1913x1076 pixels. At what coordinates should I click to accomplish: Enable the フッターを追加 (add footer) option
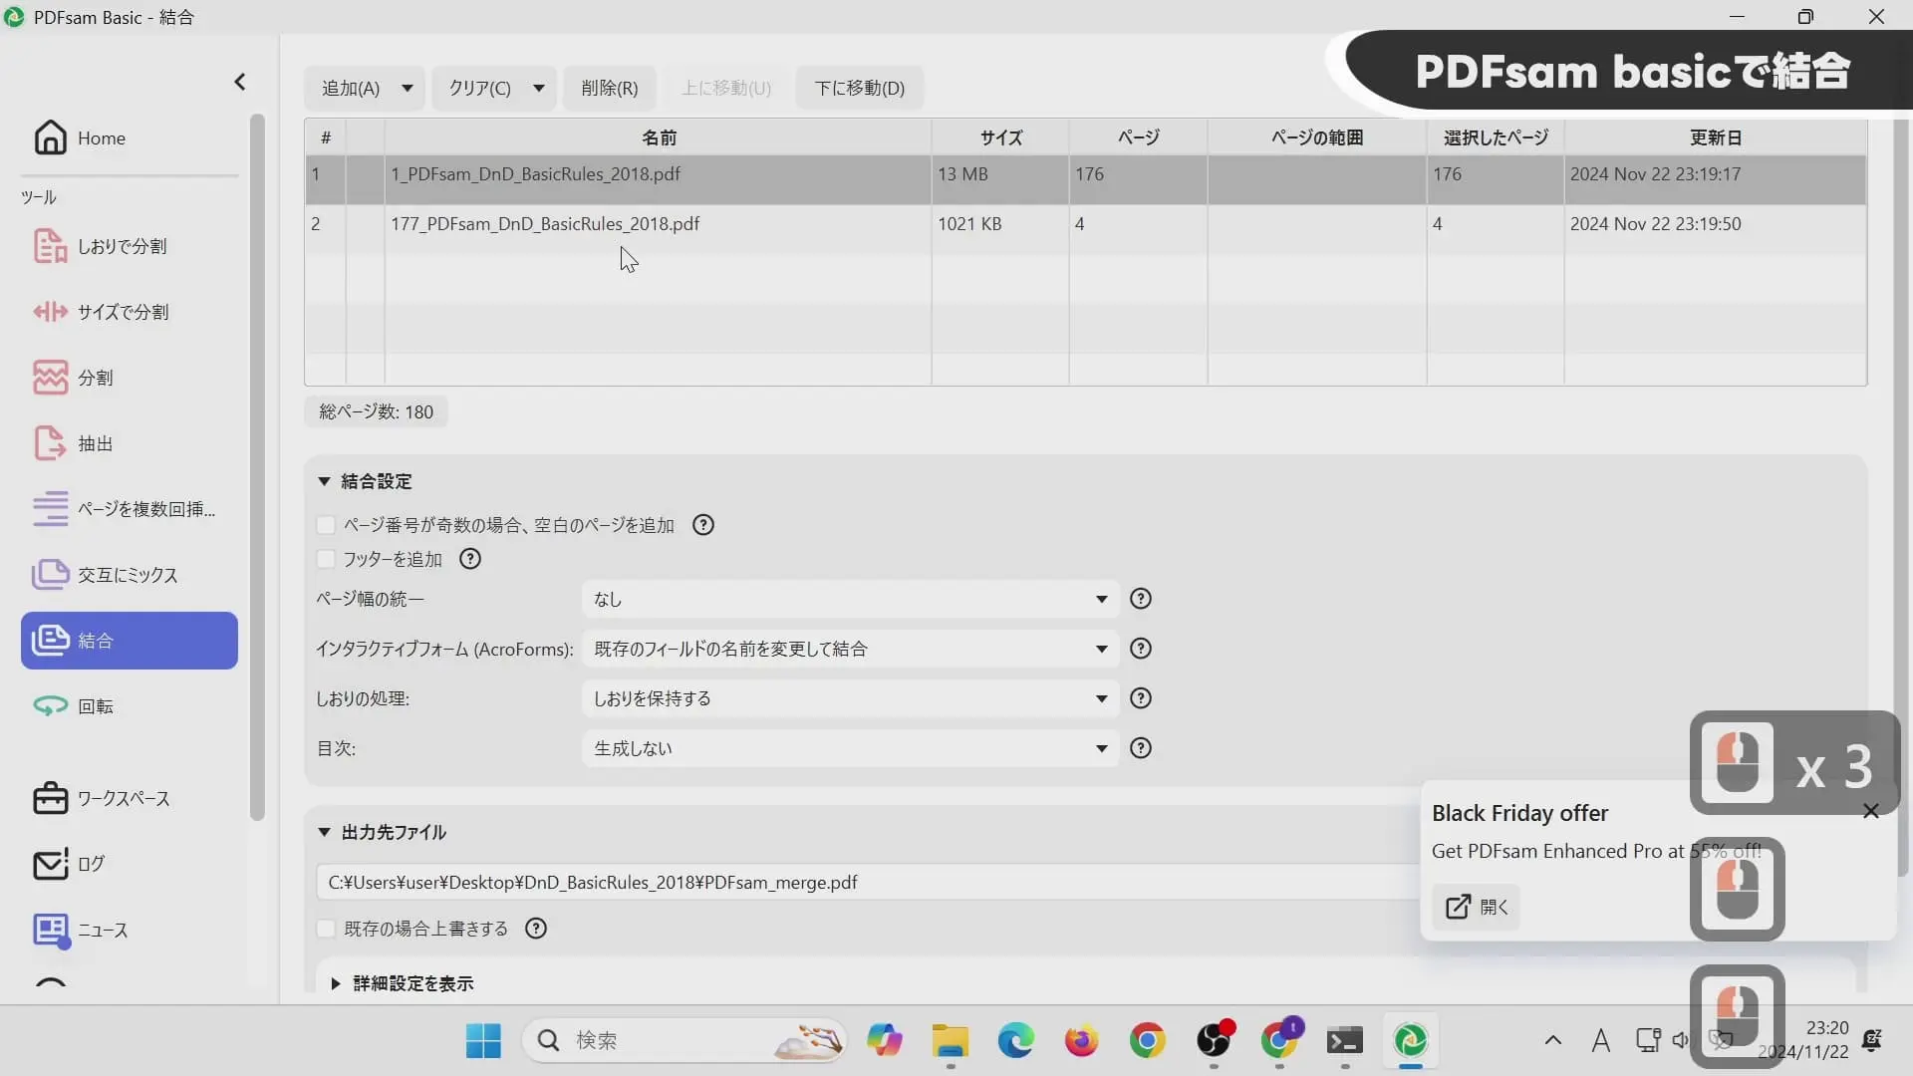click(326, 559)
